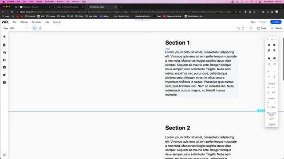Viewport: 284px width, 159px height.
Task: Reload the browser page
Action: click(x=12, y=12)
